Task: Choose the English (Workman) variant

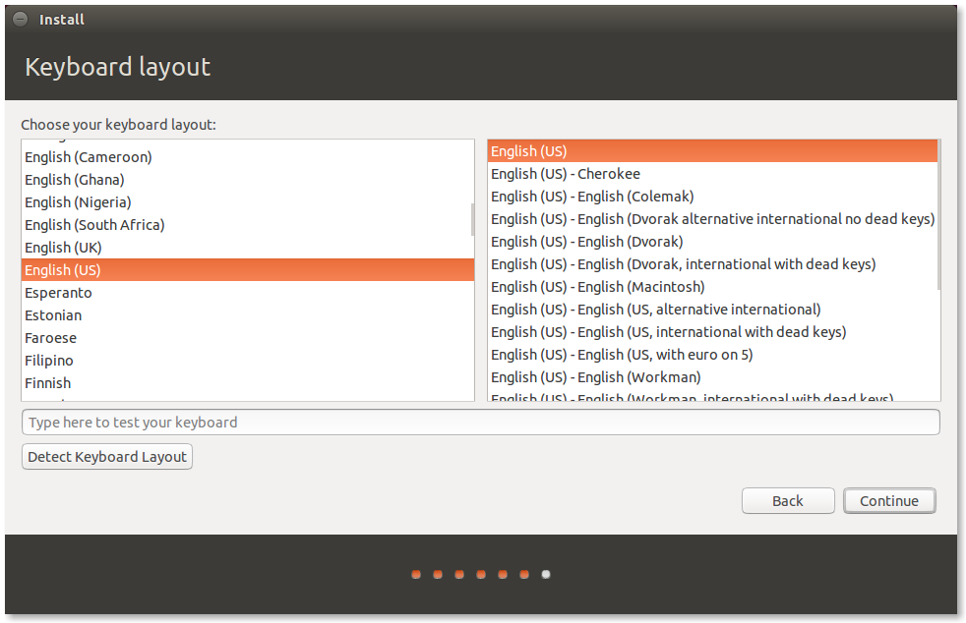Action: pyautogui.click(x=712, y=376)
